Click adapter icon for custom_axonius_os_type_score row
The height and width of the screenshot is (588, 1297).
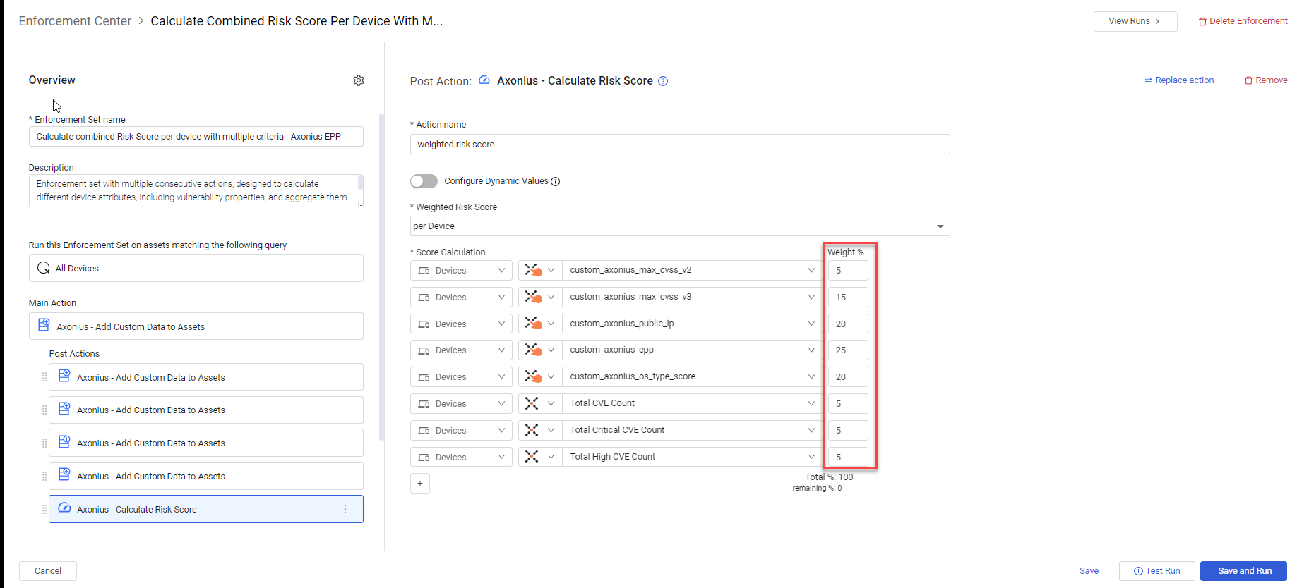coord(533,376)
